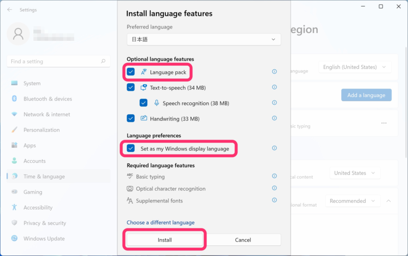Click the Accessibility figure icon
408x256 pixels.
click(x=14, y=208)
